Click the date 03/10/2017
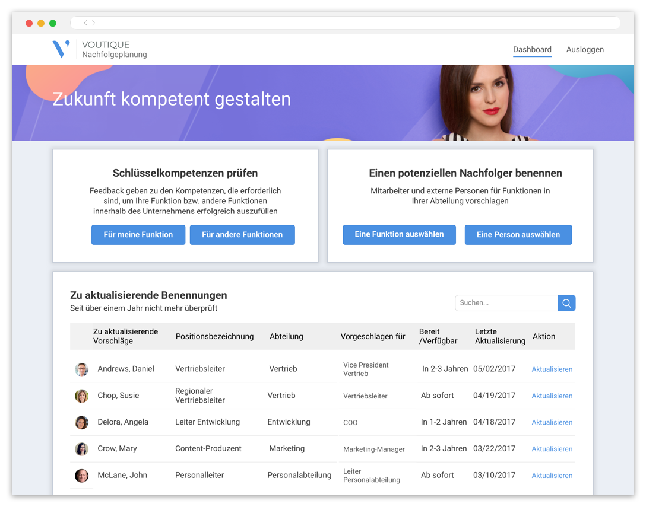646x507 pixels. tap(494, 476)
